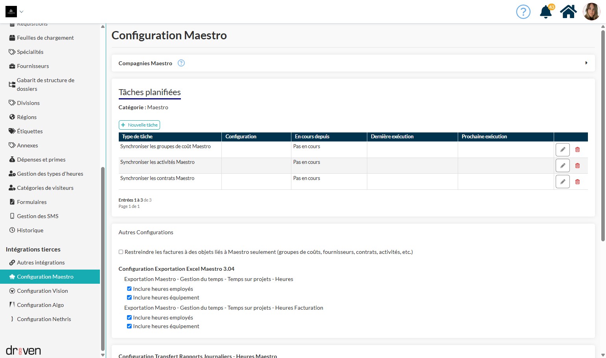Open Fournisseurs in sidebar
This screenshot has width=606, height=358.
[x=50, y=66]
